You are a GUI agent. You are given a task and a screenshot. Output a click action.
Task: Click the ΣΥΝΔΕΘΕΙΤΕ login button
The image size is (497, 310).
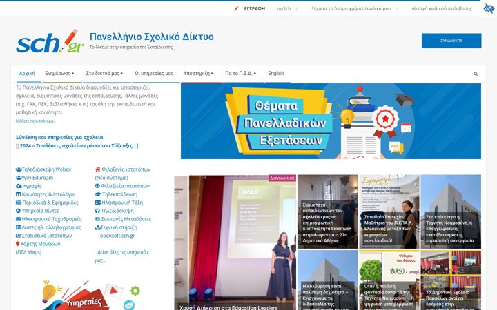[451, 41]
